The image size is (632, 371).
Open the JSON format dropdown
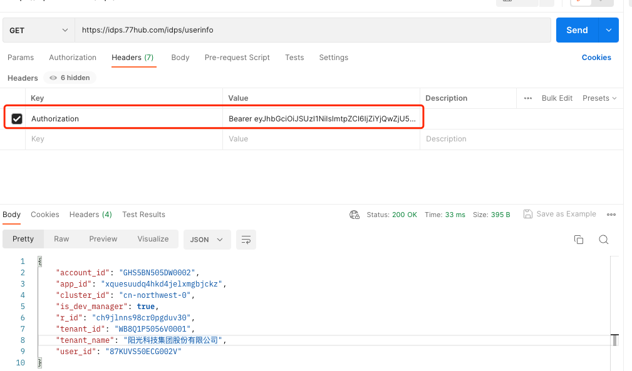point(207,240)
